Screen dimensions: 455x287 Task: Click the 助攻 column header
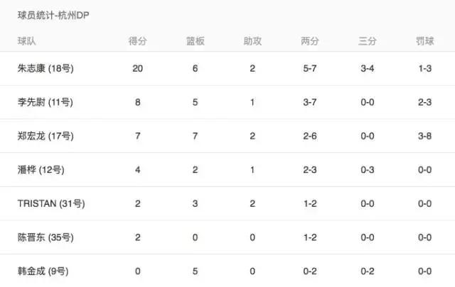(x=252, y=41)
